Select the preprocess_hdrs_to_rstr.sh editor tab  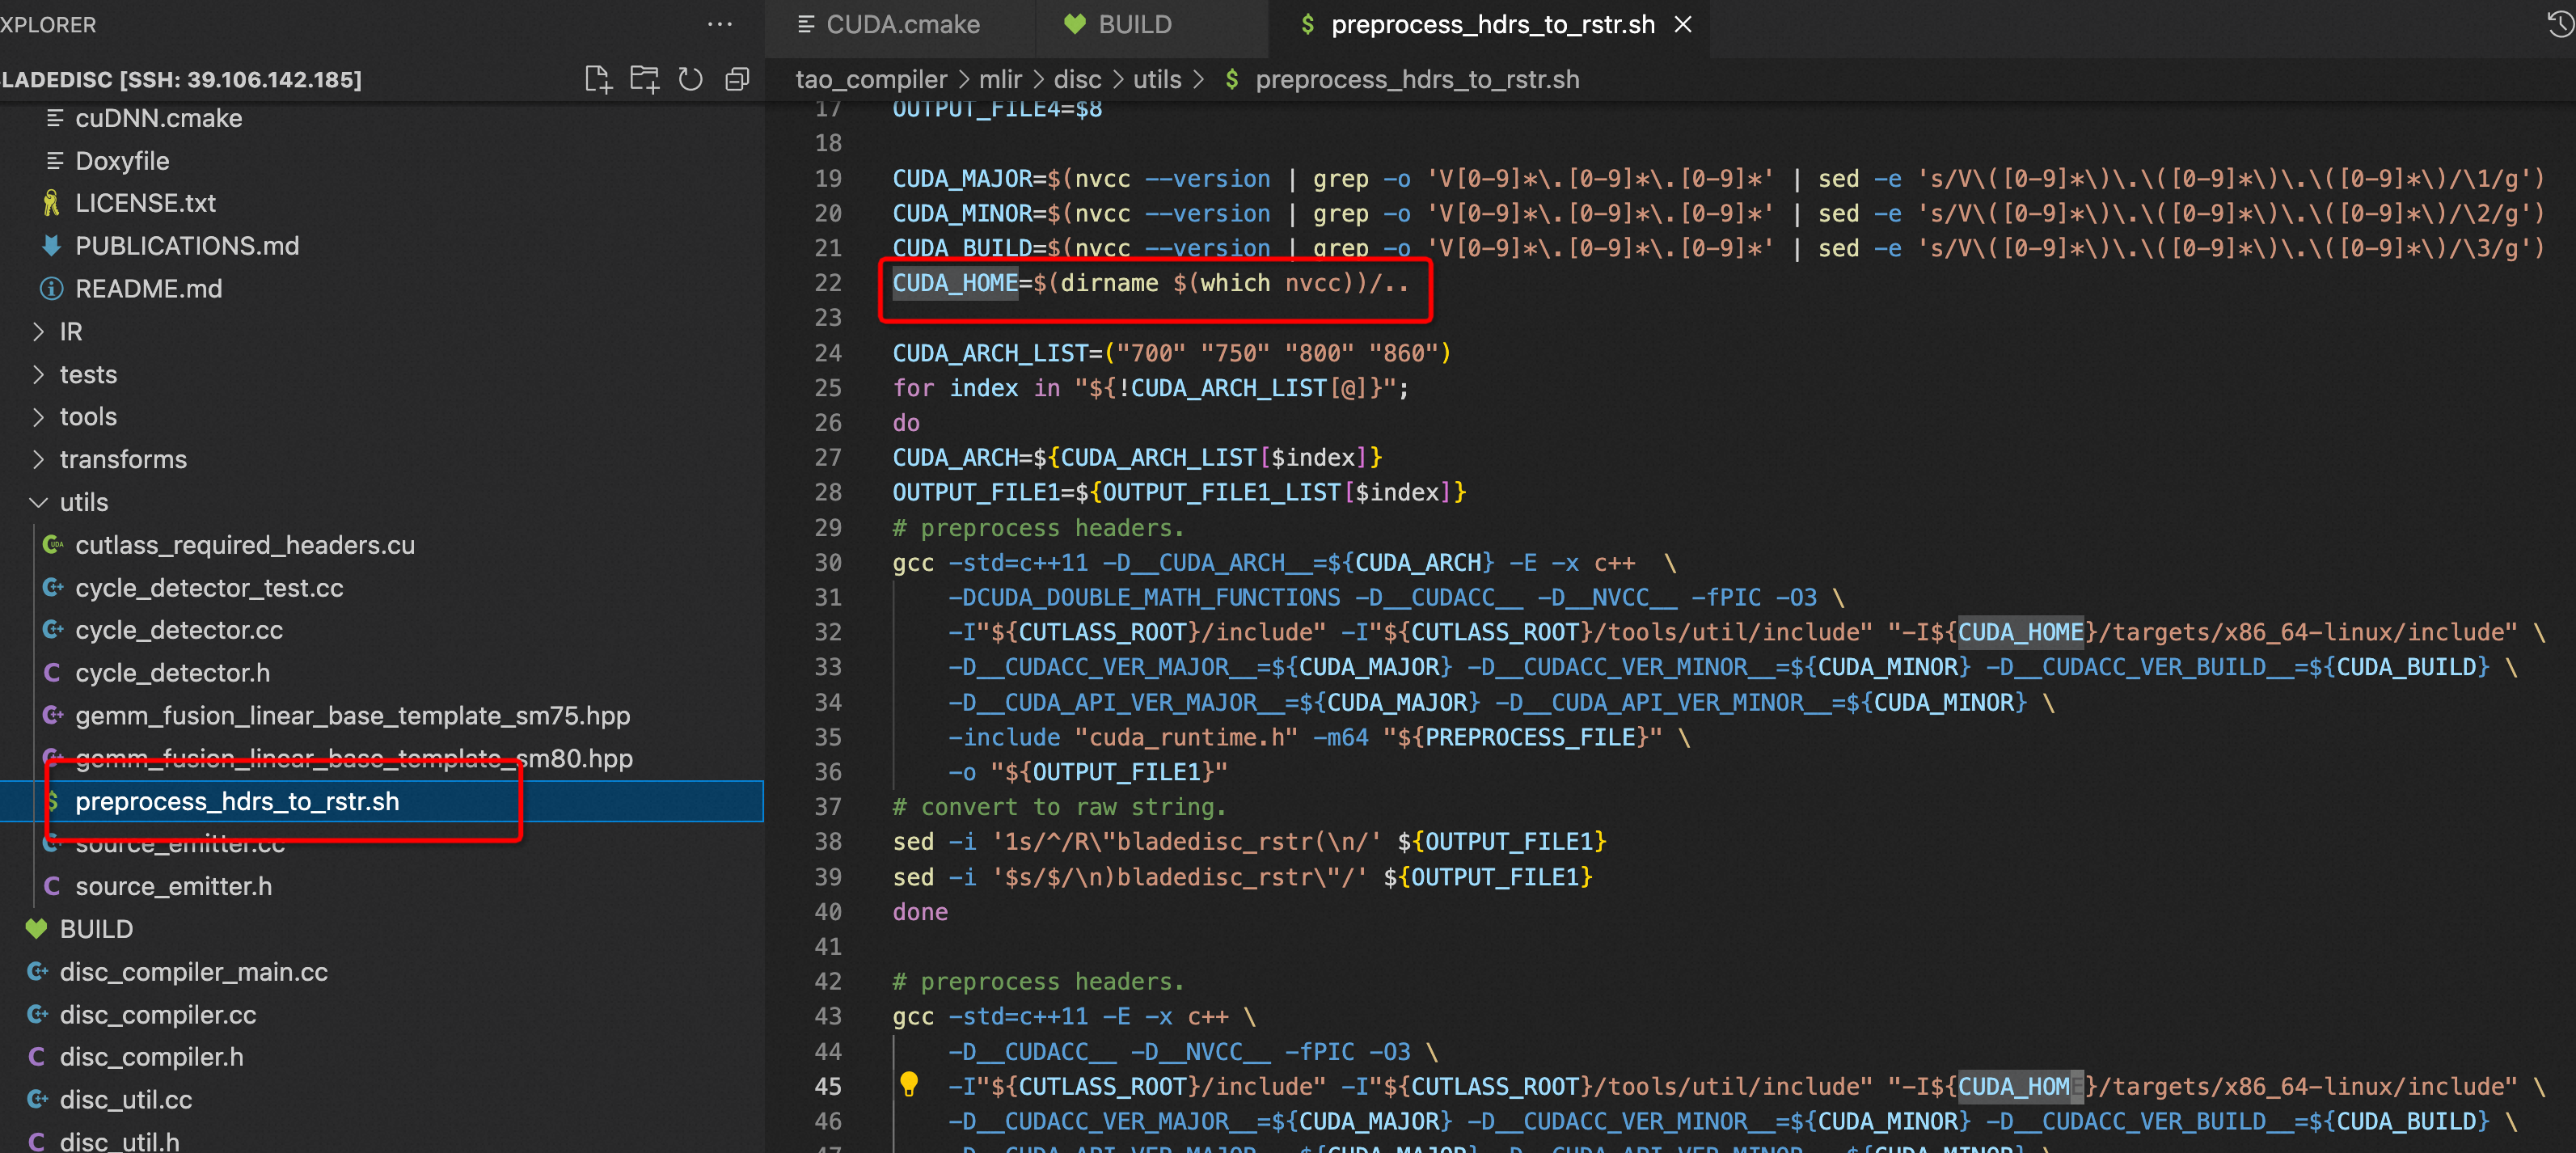pos(1489,24)
